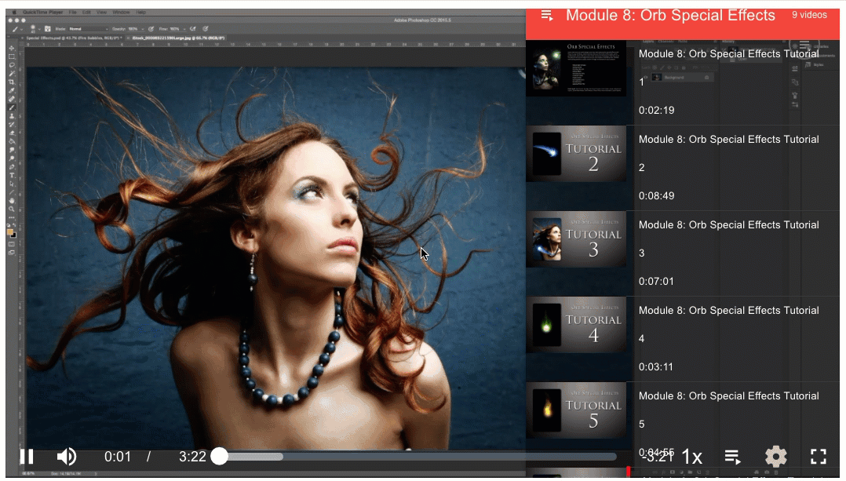Screen dimensions: 846x481
Task: Click the 0:08:49 duration text
Action: click(x=657, y=195)
